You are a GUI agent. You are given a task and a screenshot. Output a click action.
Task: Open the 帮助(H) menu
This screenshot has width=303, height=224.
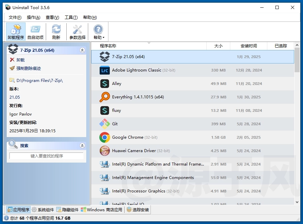(x=90, y=17)
